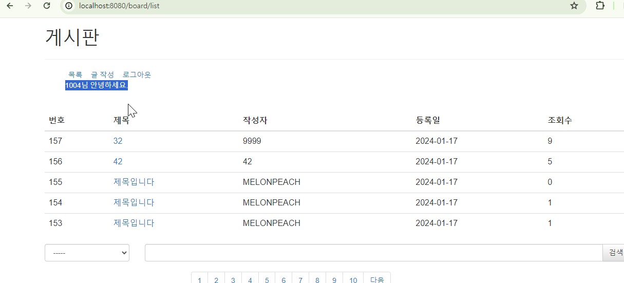Click MELONPEACH author in row 155

272,182
